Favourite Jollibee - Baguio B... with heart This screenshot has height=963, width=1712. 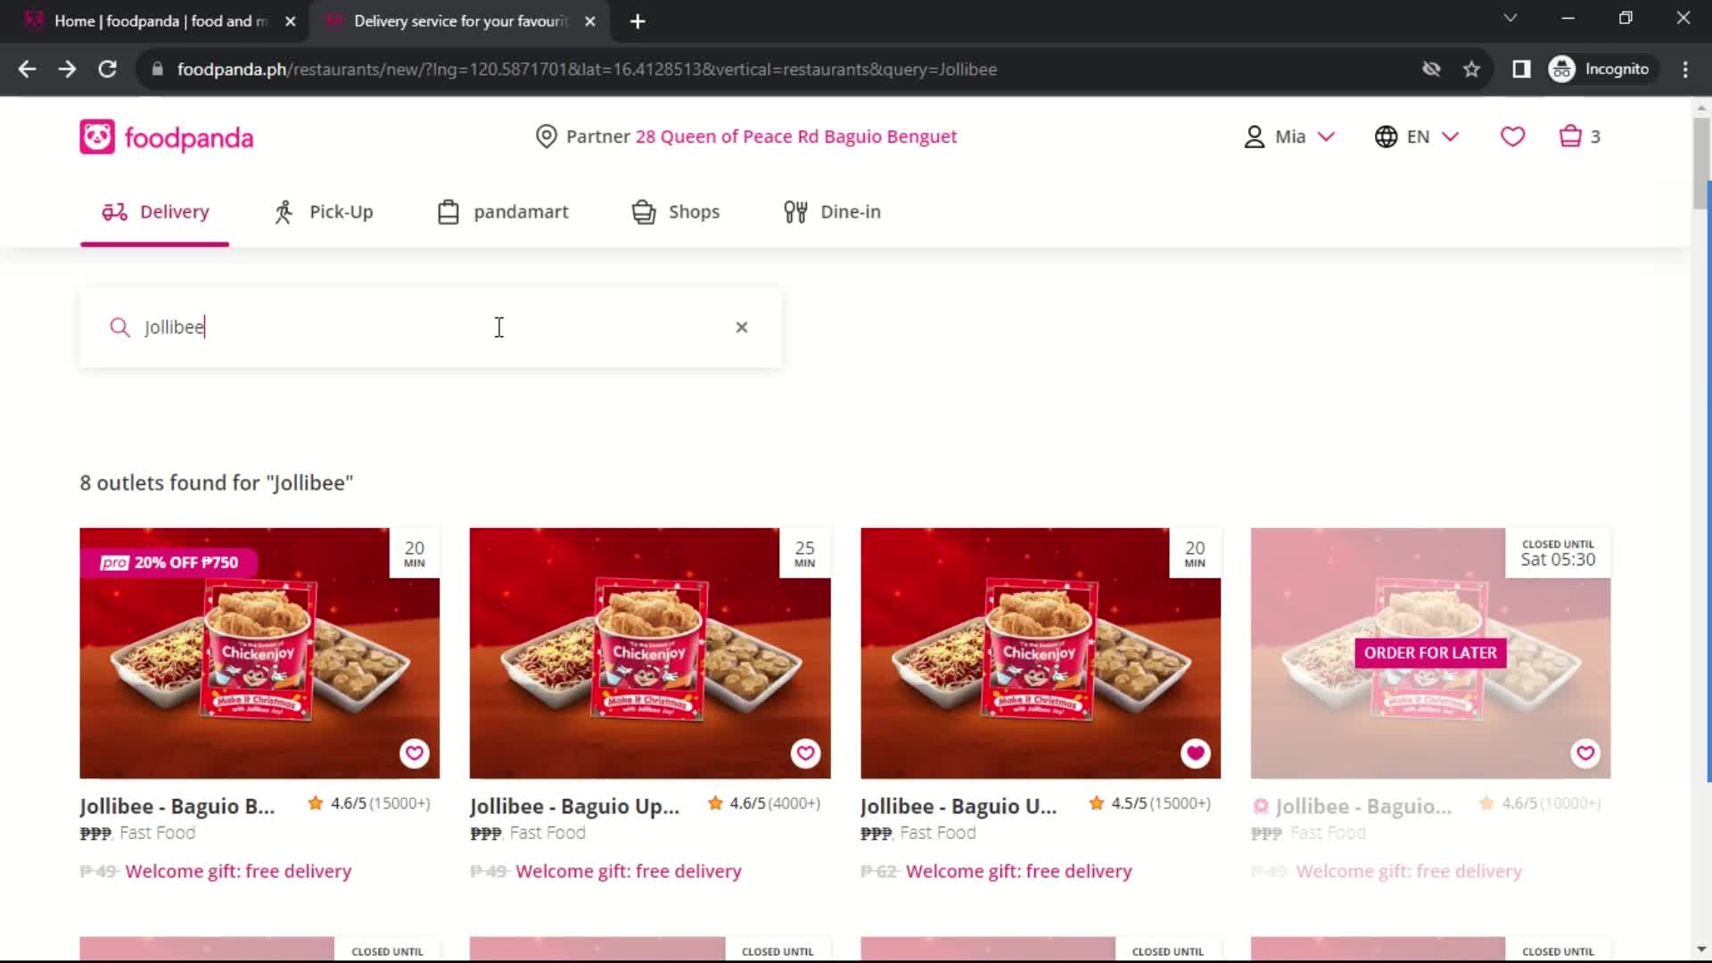click(x=414, y=753)
